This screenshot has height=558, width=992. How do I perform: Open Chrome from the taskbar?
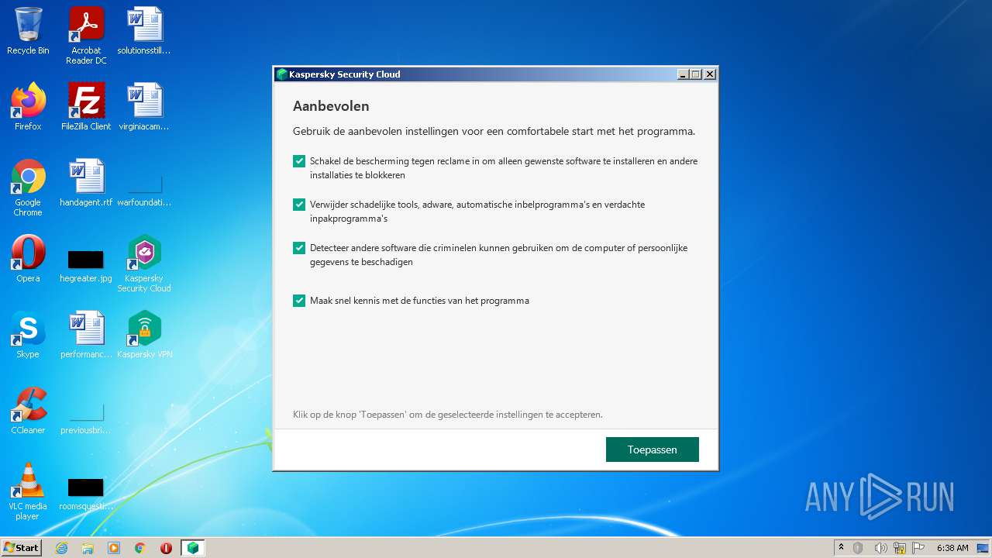(x=140, y=548)
